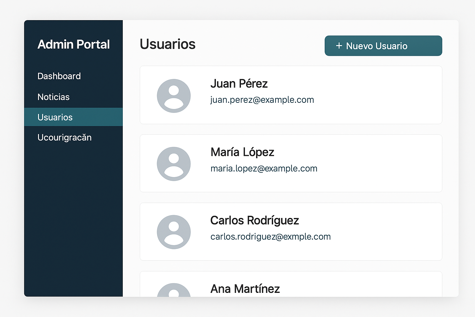Click the Admin Portal title

(74, 45)
